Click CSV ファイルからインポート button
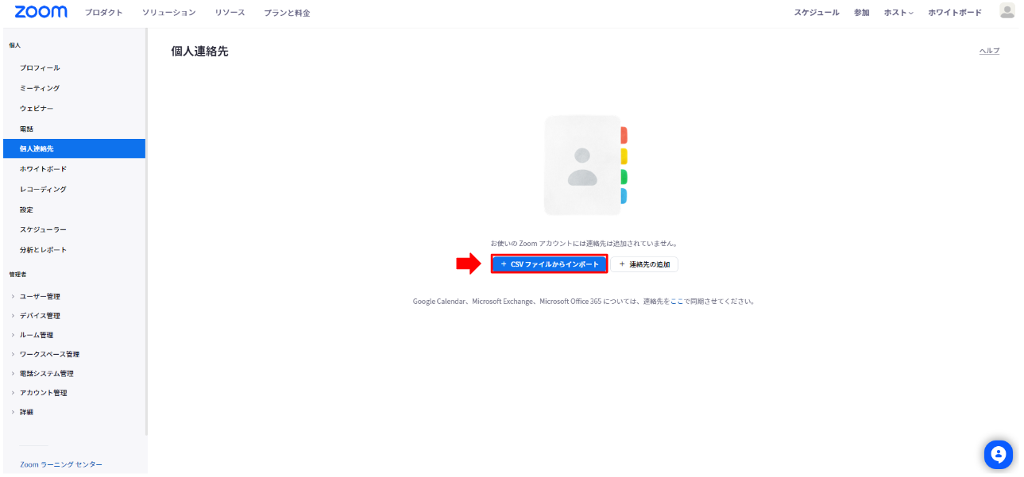Image resolution: width=1024 pixels, height=477 pixels. 550,264
